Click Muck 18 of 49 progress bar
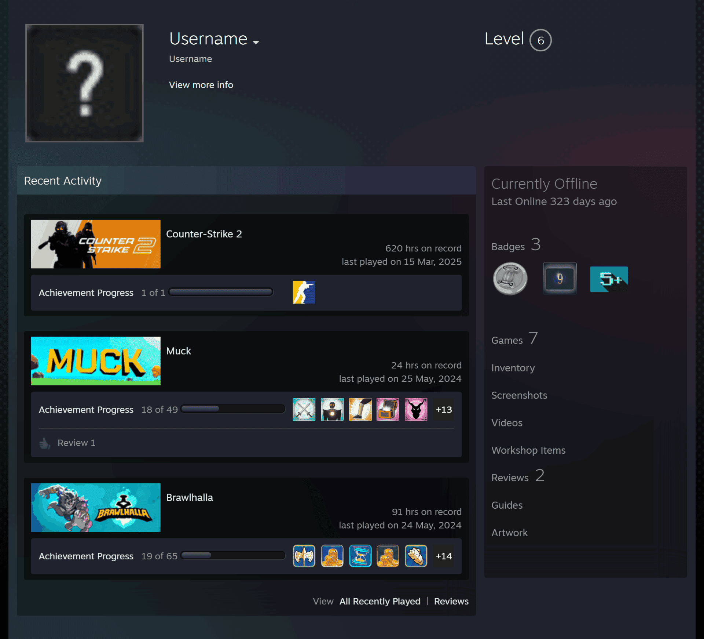This screenshot has width=704, height=639. pyautogui.click(x=233, y=409)
